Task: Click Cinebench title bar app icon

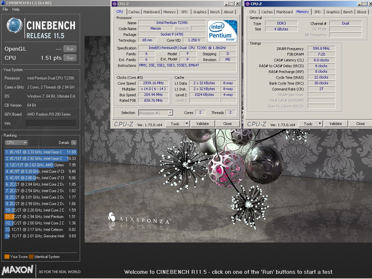Action: (x=3, y=3)
